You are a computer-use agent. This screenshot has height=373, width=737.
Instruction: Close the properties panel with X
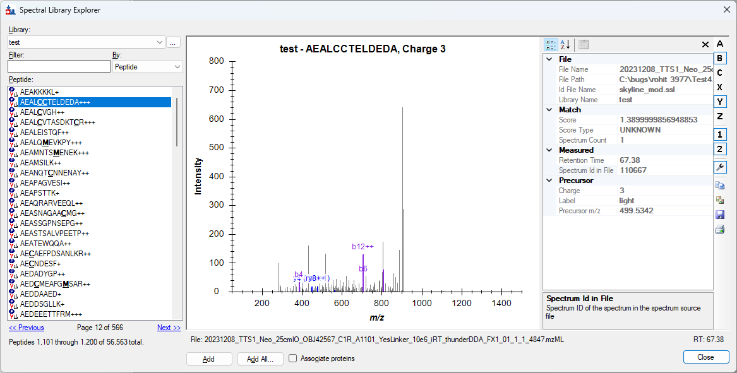point(705,45)
